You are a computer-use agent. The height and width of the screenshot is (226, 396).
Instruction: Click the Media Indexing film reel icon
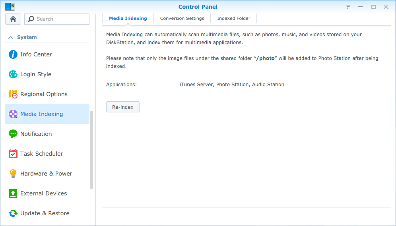tap(13, 114)
